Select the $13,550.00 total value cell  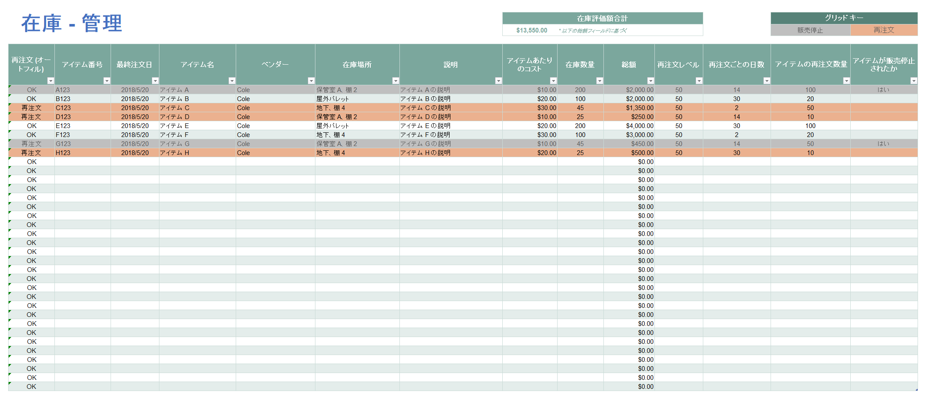(531, 30)
